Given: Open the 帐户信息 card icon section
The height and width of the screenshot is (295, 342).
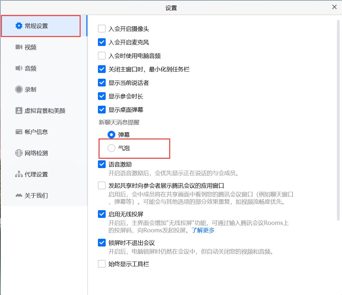Looking at the screenshot, I should point(19,132).
